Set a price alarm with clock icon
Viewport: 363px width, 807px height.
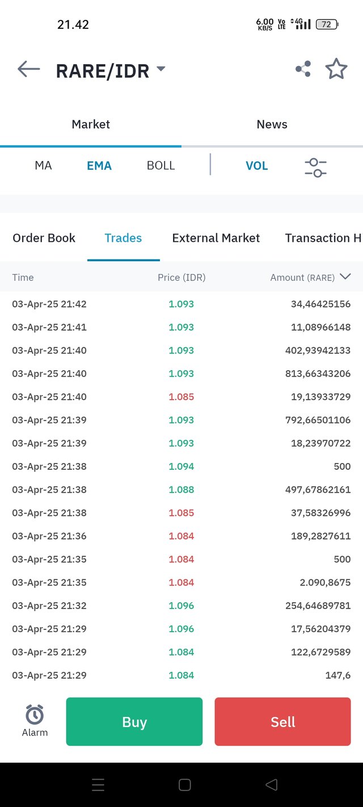click(x=35, y=721)
